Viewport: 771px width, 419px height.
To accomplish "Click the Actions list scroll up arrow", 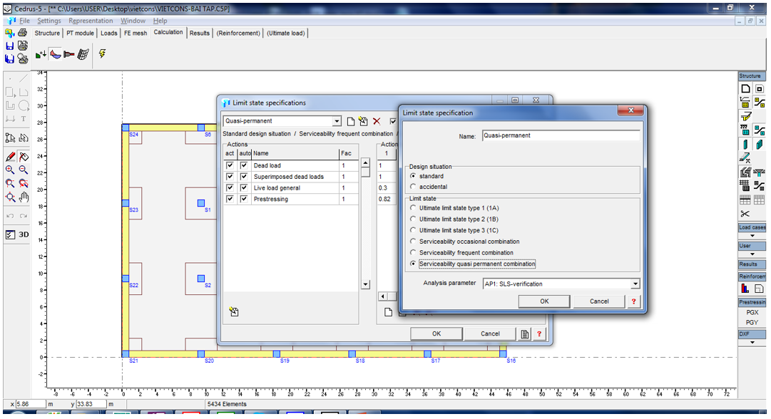I will click(x=365, y=162).
